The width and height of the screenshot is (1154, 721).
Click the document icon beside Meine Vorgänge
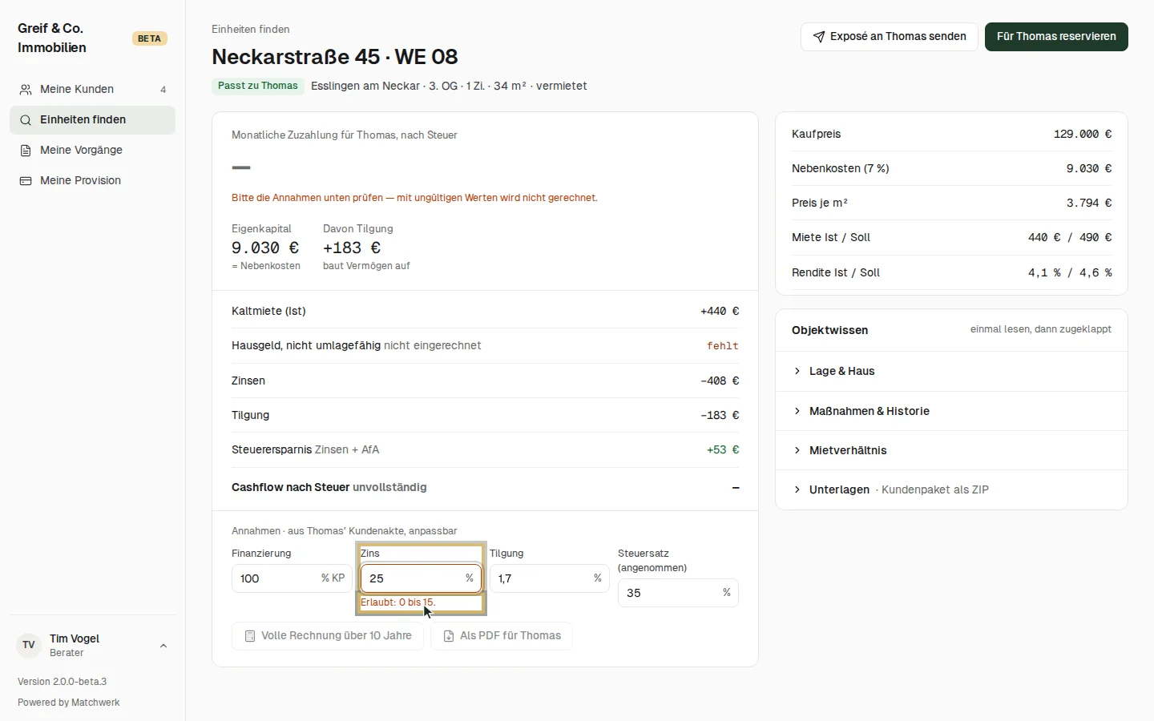click(26, 151)
